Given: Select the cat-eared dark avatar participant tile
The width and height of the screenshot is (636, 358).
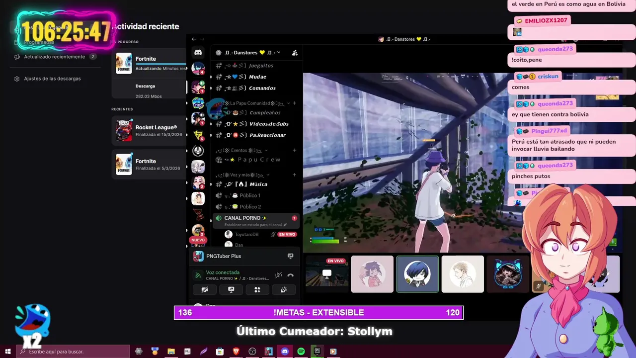Looking at the screenshot, I should coord(508,274).
